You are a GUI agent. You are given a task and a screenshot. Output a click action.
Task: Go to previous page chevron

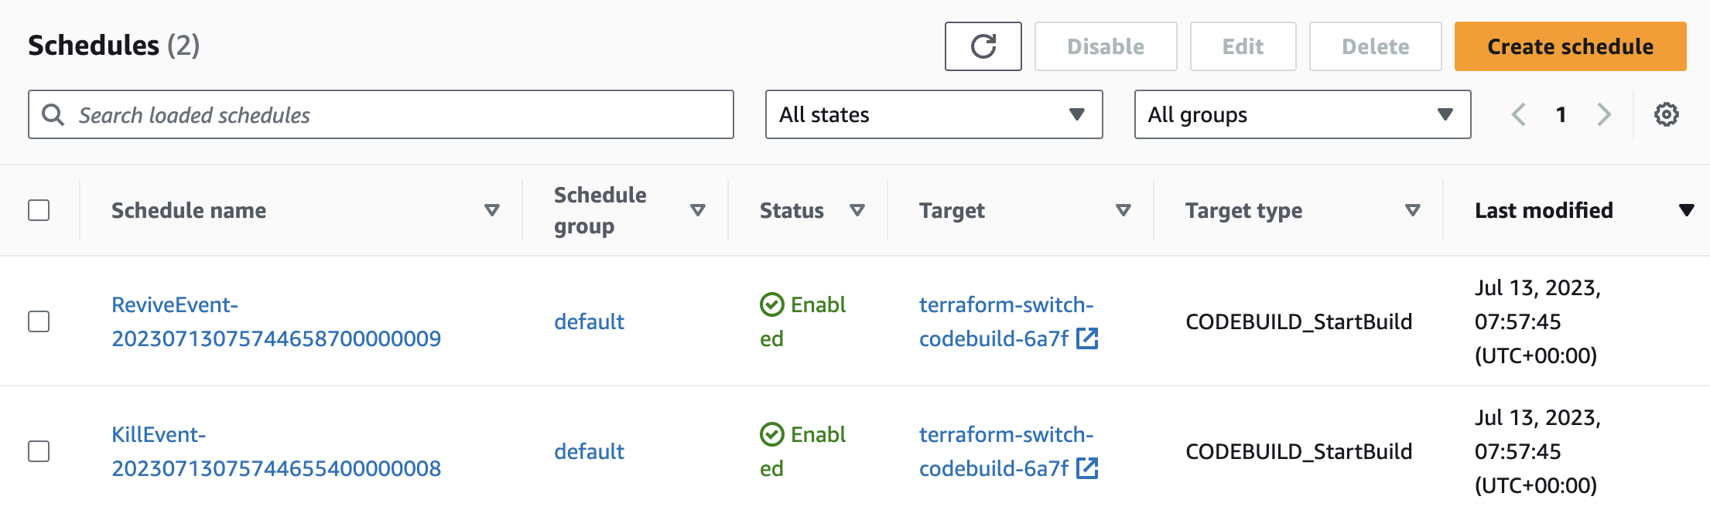pos(1519,115)
